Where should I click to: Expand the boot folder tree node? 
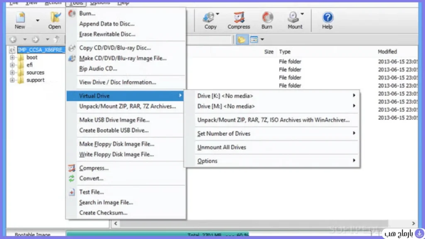(x=12, y=57)
